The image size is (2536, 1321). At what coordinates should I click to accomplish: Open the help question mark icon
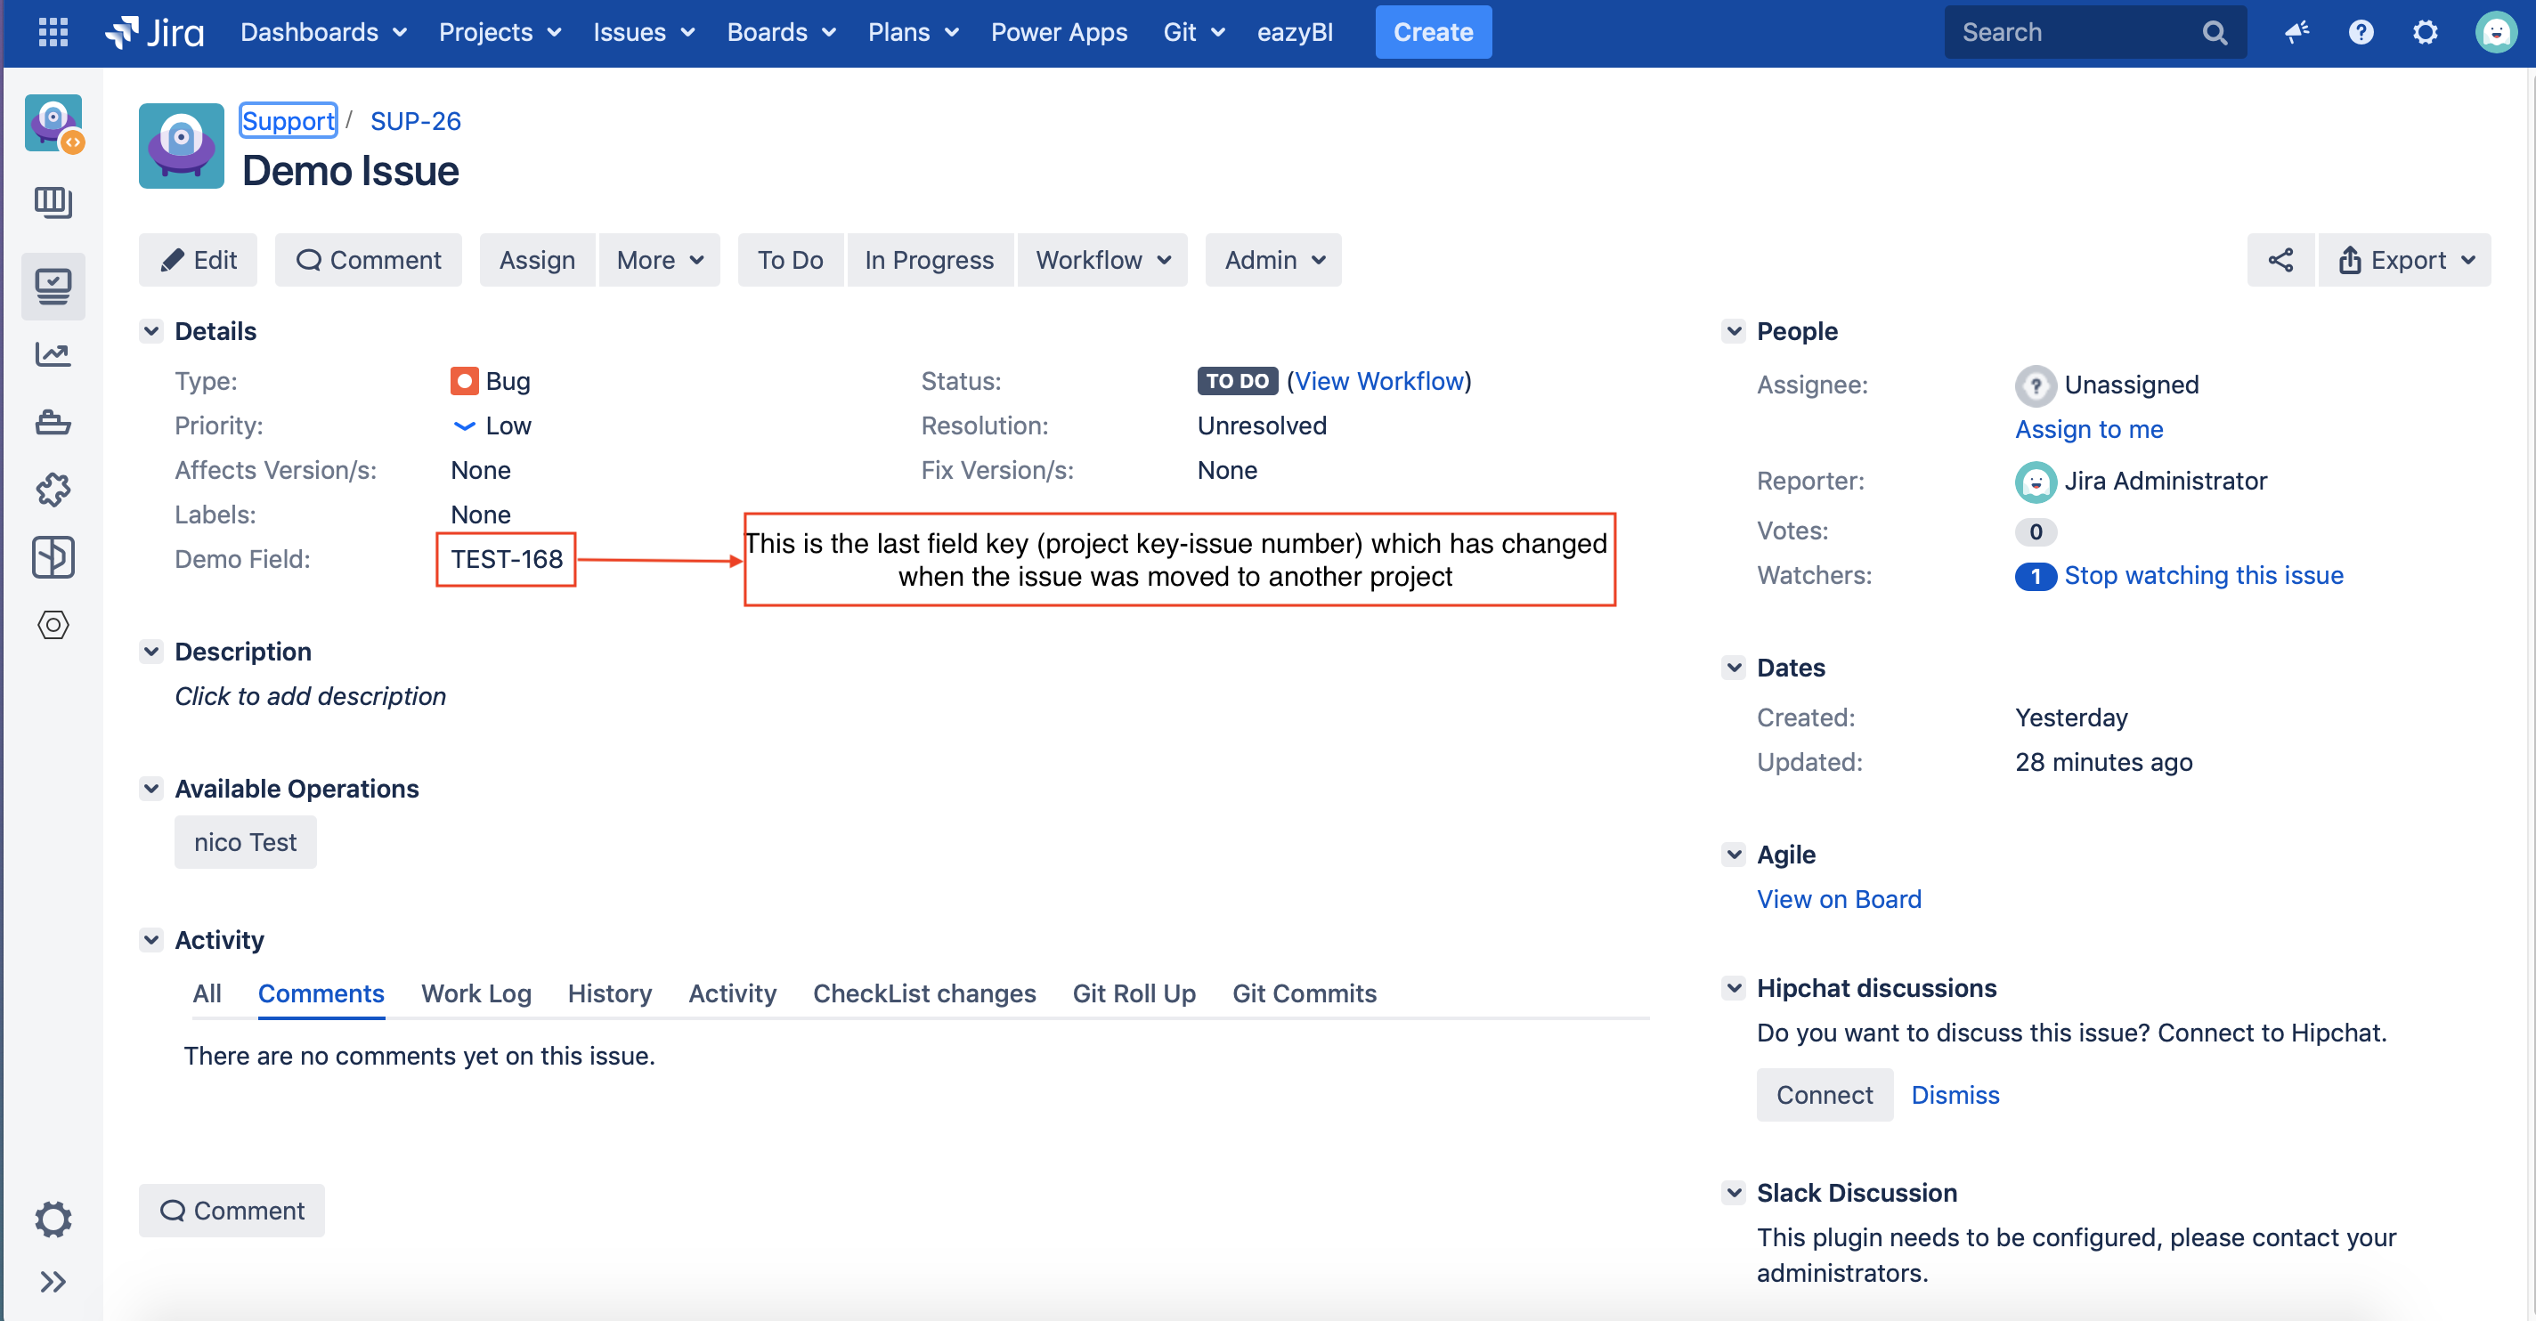[x=2360, y=32]
